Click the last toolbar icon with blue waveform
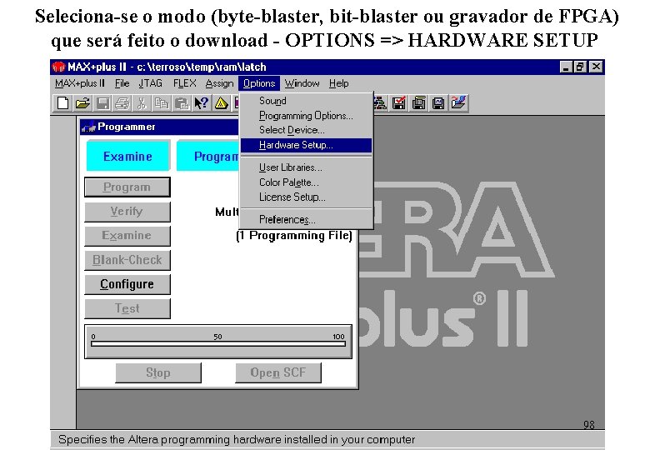This screenshot has width=650, height=450. point(458,102)
